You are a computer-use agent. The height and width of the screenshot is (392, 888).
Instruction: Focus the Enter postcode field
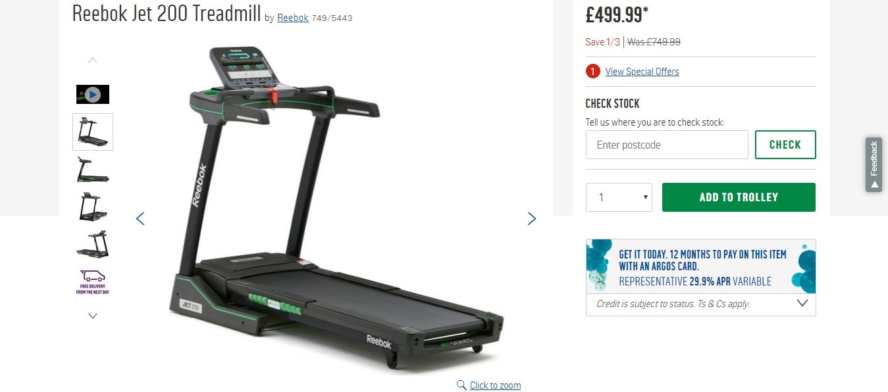click(667, 145)
